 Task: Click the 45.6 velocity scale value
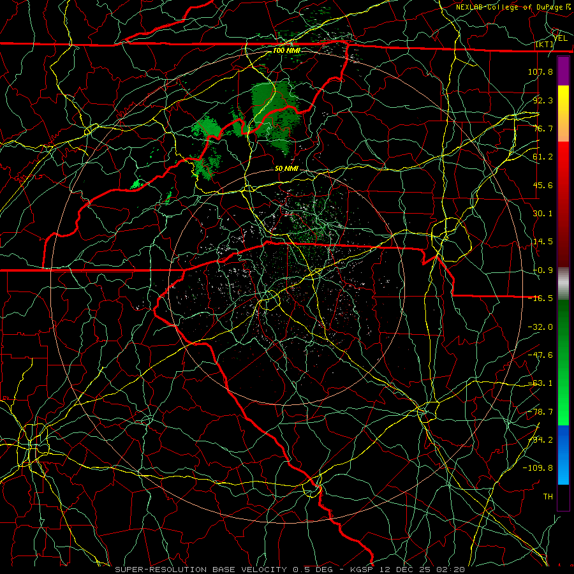click(543, 185)
